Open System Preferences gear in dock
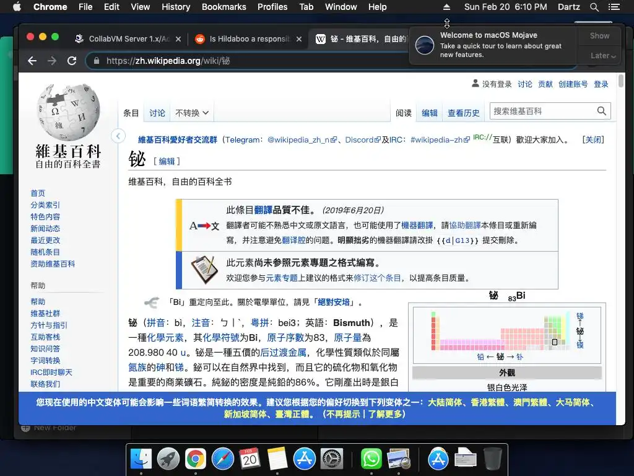Viewport: 634px width, 476px height. (332, 459)
